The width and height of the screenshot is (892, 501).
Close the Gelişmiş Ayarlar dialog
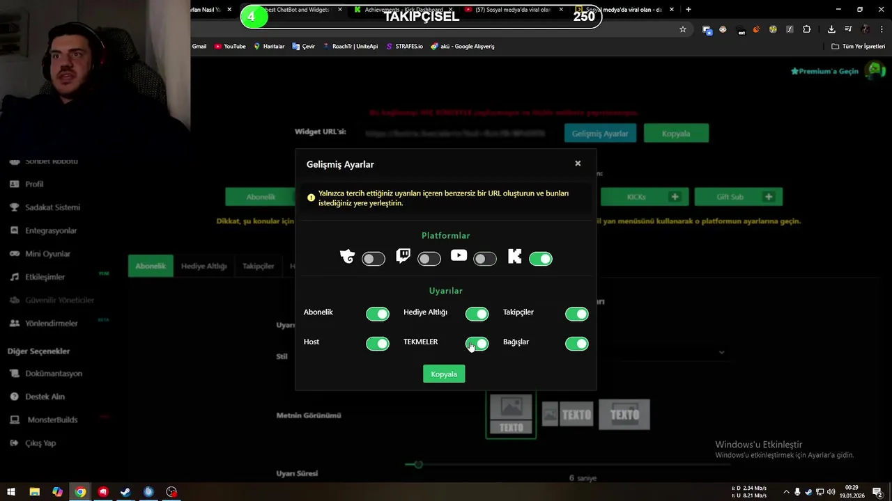578,164
